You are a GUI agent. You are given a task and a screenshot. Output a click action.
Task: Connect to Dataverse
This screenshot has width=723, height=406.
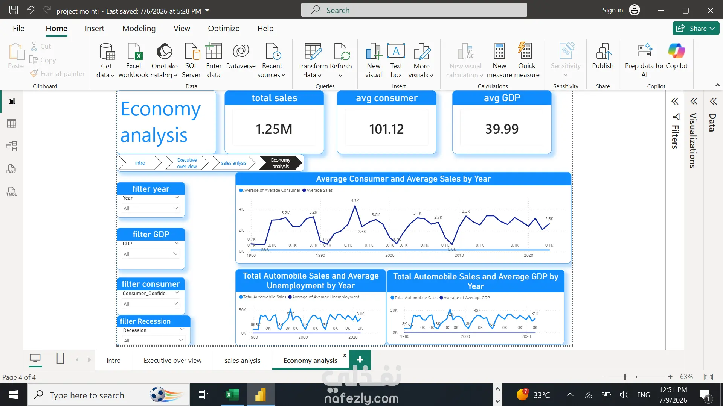coord(241,56)
